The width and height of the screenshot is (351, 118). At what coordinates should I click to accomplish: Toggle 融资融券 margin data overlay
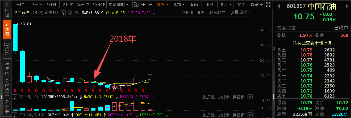(217, 13)
